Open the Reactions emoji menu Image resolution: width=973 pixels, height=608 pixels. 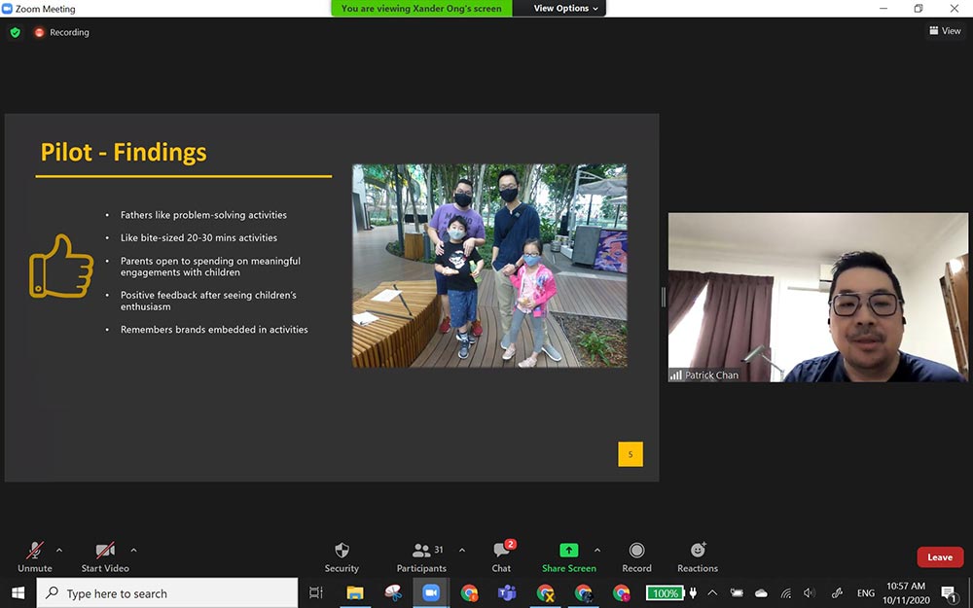pos(698,551)
